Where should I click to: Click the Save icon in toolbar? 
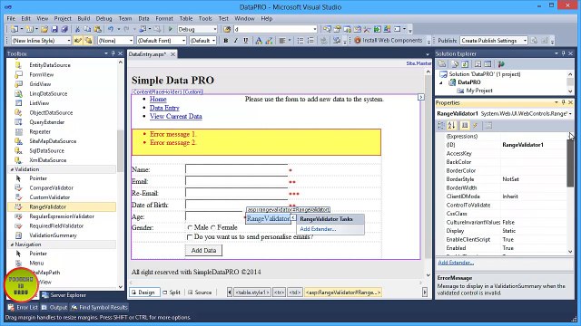[x=54, y=29]
